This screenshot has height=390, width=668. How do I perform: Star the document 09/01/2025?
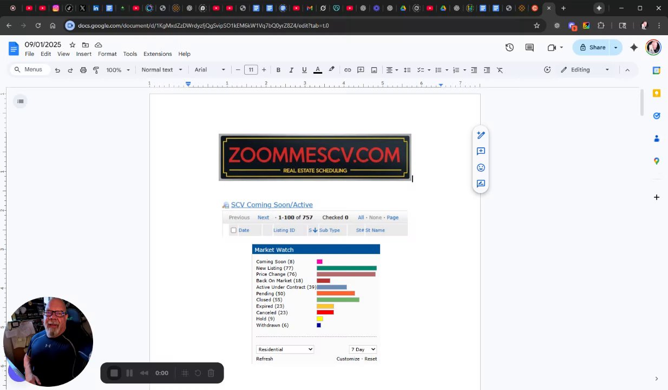pos(72,45)
